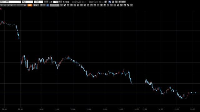
Task: Click the horizontal current-price line on chart
Action: tap(100, 92)
